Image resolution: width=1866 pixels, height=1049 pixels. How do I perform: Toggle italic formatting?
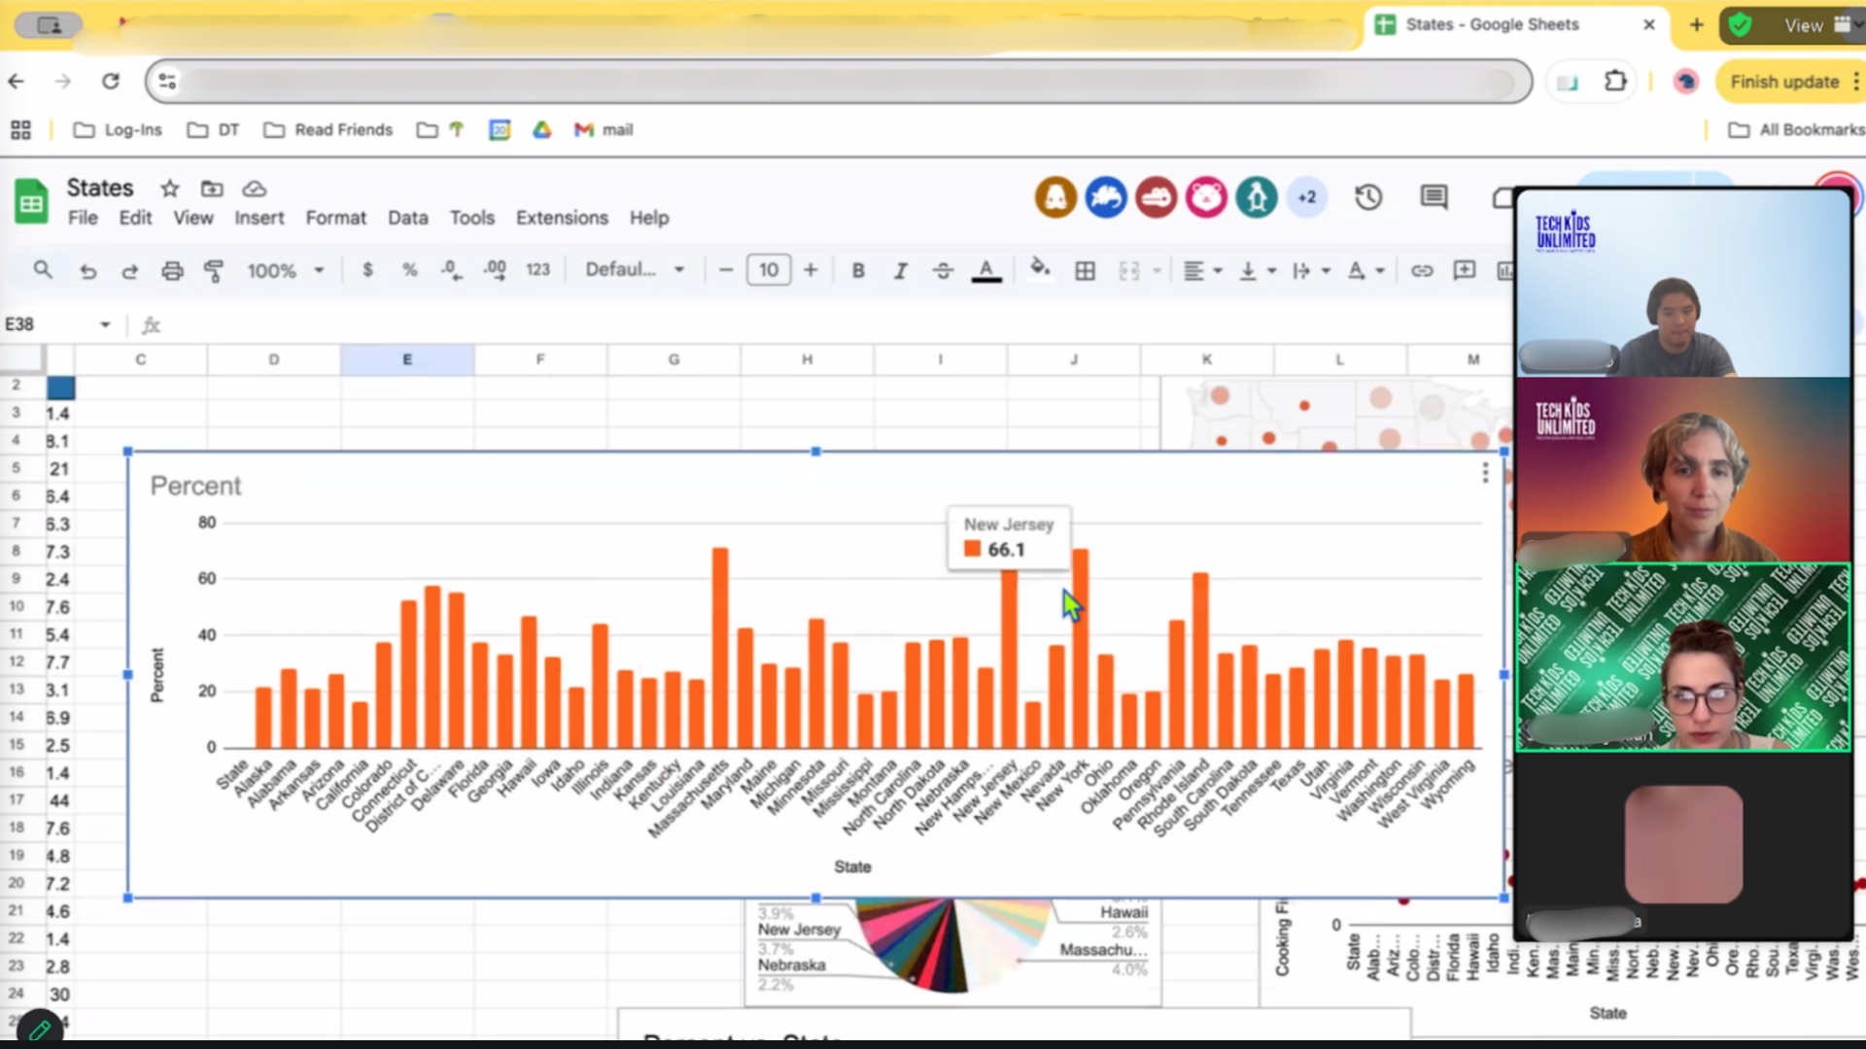click(900, 271)
